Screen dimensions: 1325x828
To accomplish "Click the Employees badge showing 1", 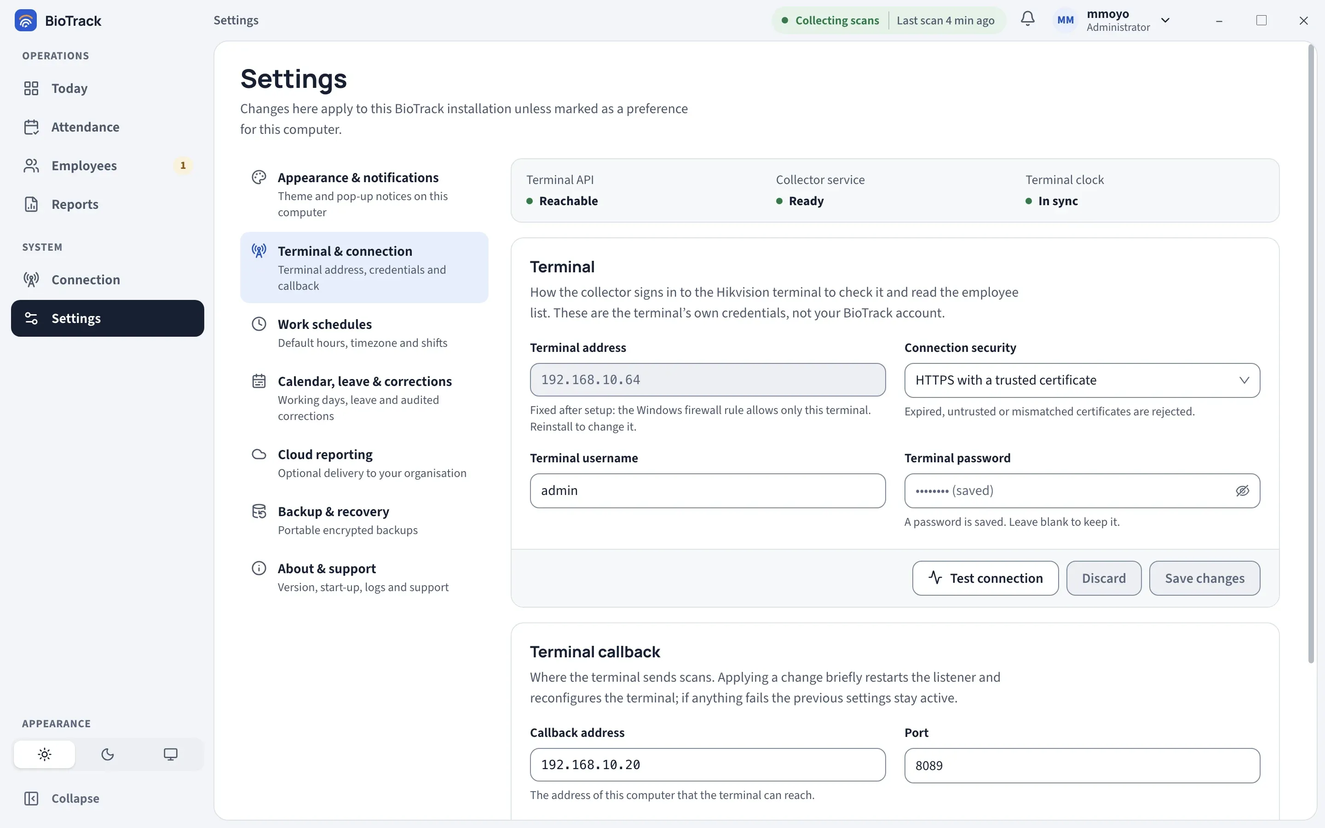I will pyautogui.click(x=183, y=166).
